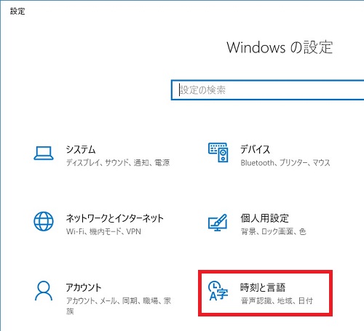Click the ディスプレイ、サウンド、通知、電源 description
The height and width of the screenshot is (331, 364).
point(118,163)
